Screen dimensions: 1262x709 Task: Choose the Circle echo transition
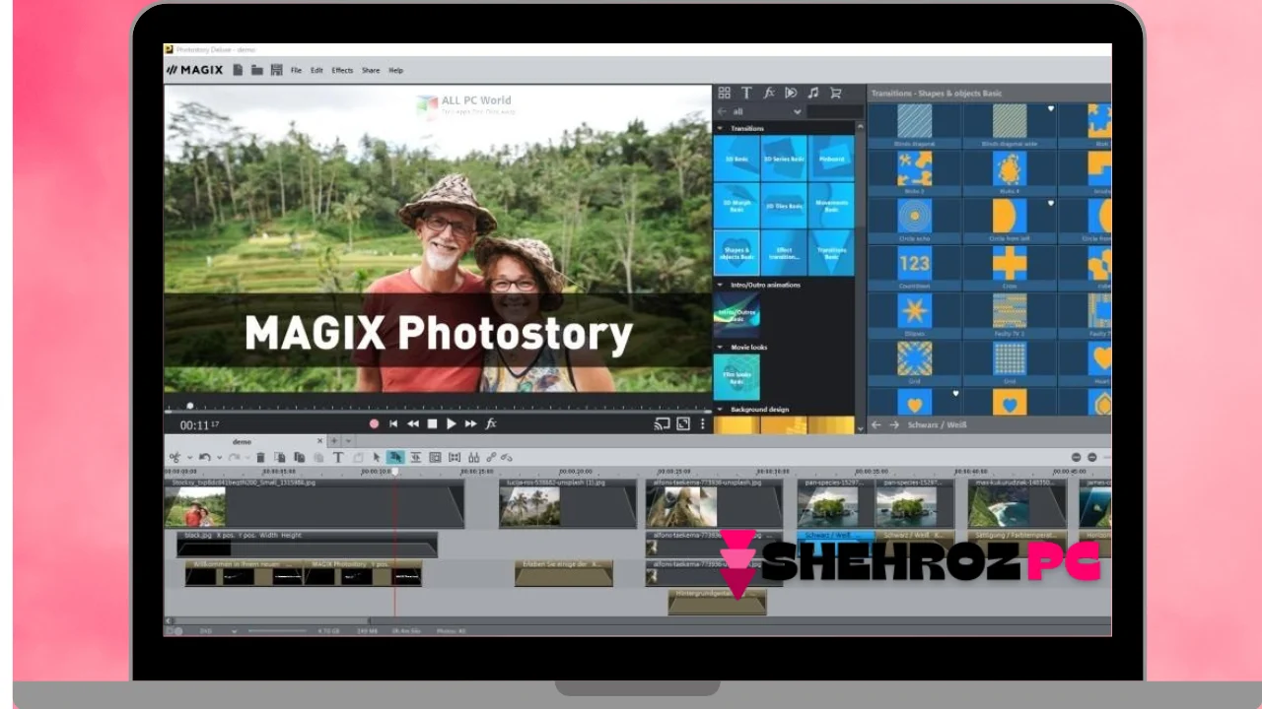click(914, 219)
